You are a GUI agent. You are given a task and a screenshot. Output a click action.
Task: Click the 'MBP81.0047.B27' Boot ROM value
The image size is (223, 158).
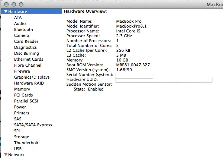point(133,65)
